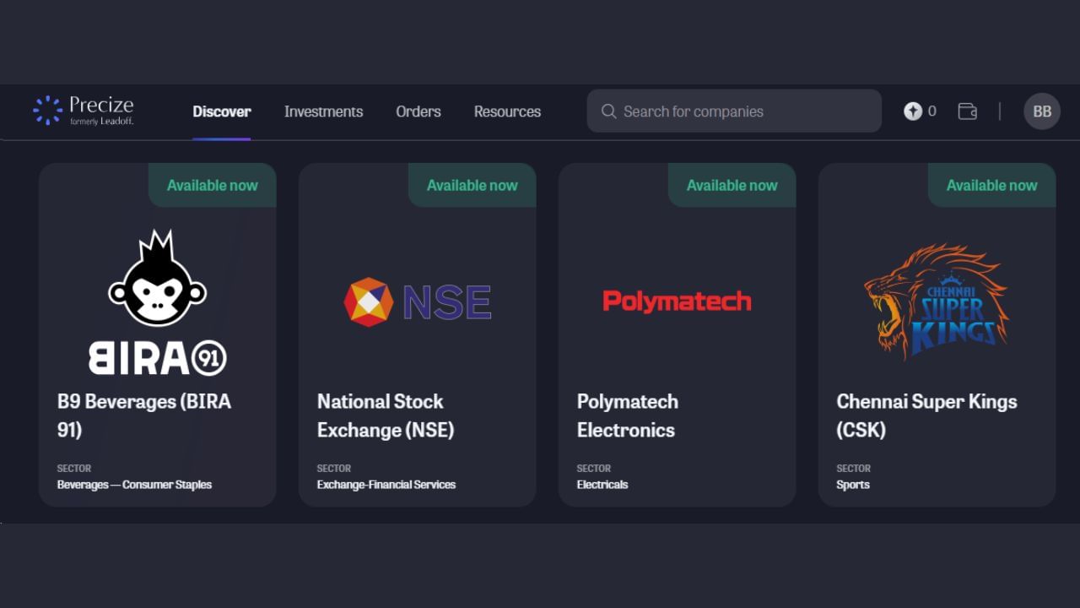The height and width of the screenshot is (608, 1080).
Task: Open the Resources menu item
Action: [507, 111]
